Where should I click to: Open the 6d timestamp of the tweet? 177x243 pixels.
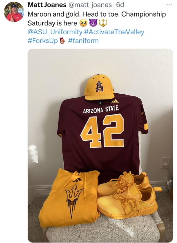(120, 5)
